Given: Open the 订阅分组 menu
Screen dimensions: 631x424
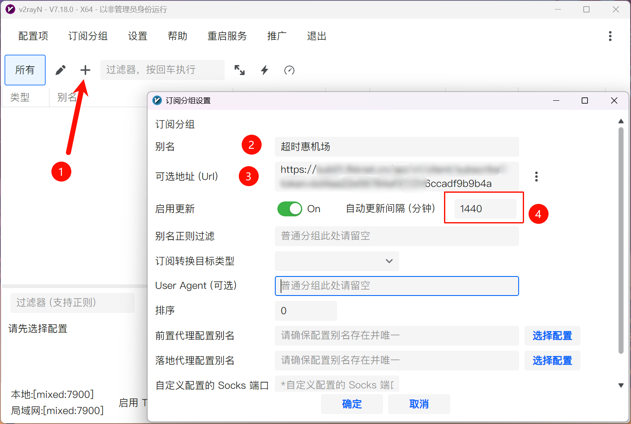Looking at the screenshot, I should click(x=88, y=36).
